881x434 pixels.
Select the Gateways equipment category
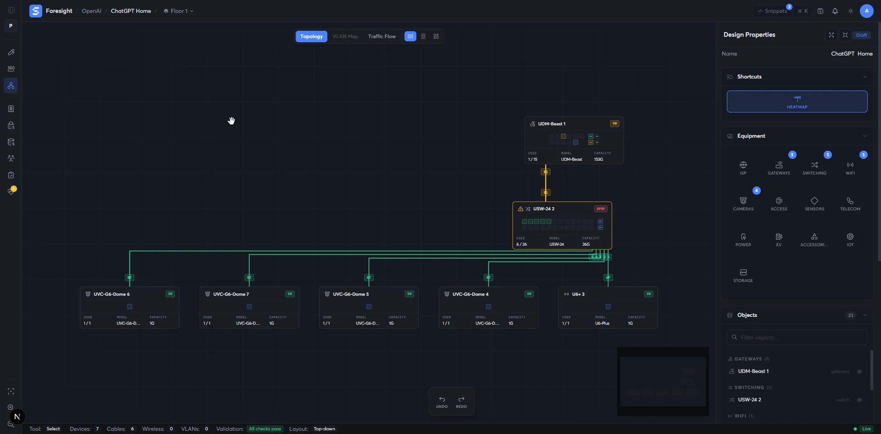[x=779, y=168]
